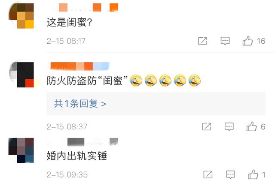Open the first commenter's avatar
The image size is (275, 180).
[21, 16]
